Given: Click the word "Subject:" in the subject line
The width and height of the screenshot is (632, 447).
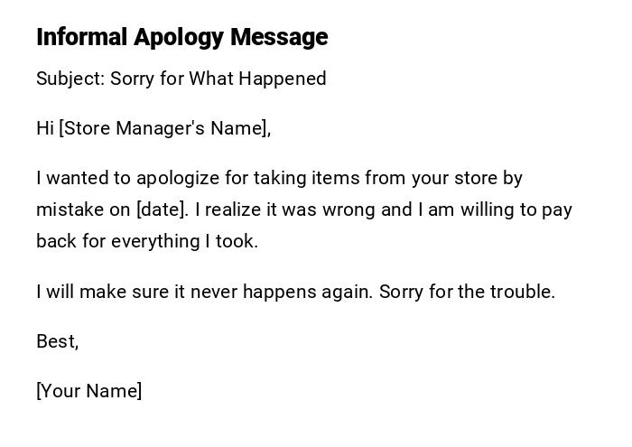Looking at the screenshot, I should point(70,79).
